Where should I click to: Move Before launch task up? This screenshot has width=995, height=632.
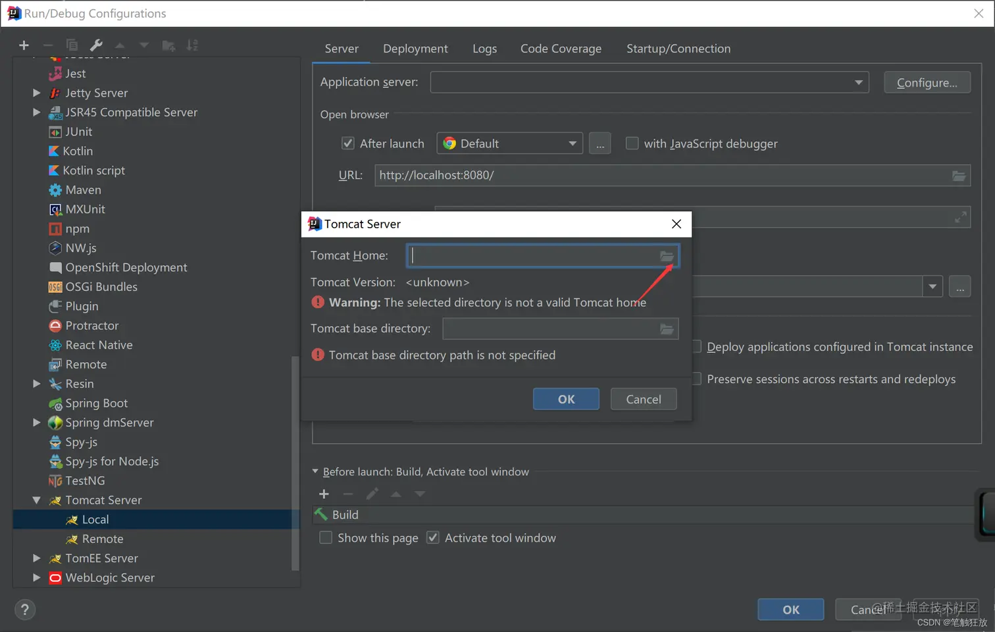(396, 494)
